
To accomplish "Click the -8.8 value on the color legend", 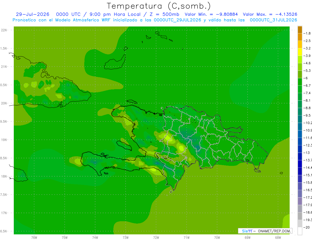I will coord(307,108).
